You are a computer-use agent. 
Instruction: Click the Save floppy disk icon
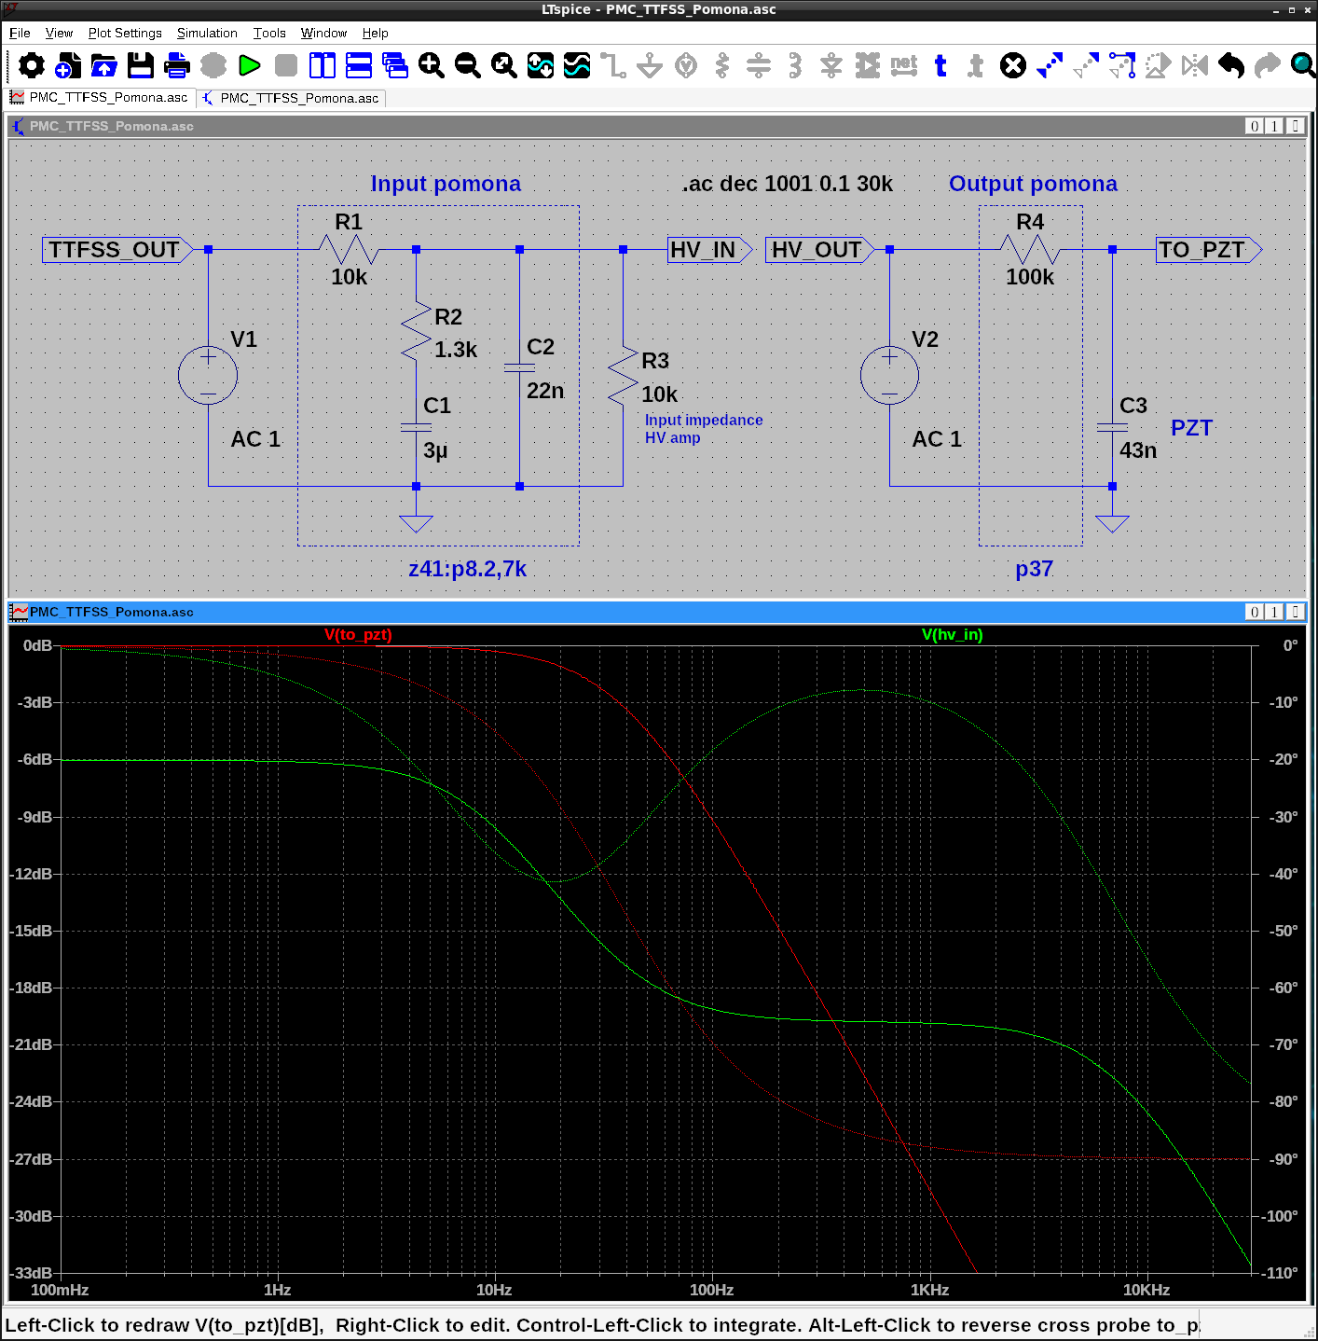point(141,65)
